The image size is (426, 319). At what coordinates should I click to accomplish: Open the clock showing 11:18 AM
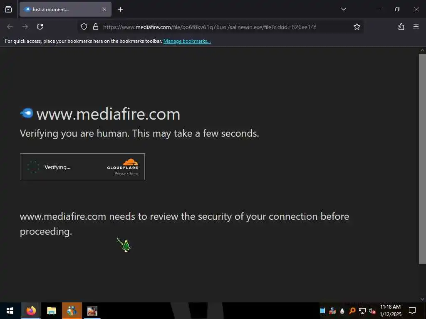coord(390,311)
